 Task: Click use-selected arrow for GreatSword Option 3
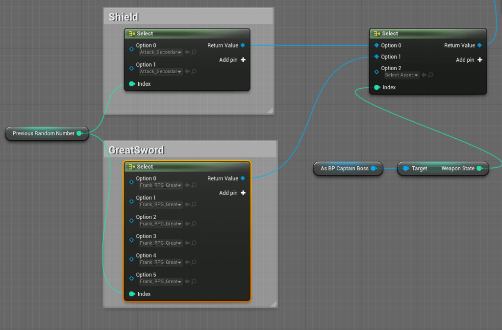pyautogui.click(x=187, y=243)
